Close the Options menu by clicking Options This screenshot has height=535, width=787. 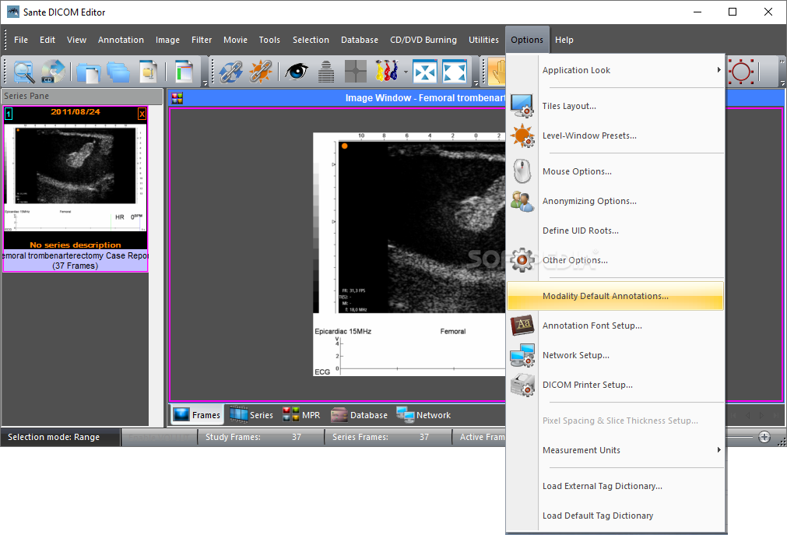[x=527, y=40]
